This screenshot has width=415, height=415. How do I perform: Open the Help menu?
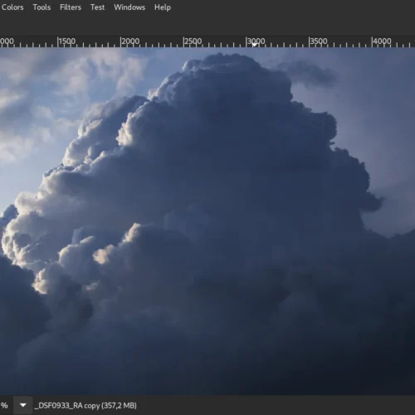click(163, 7)
